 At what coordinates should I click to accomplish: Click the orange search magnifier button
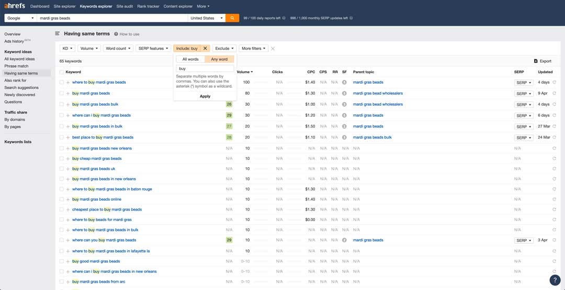[x=232, y=18]
